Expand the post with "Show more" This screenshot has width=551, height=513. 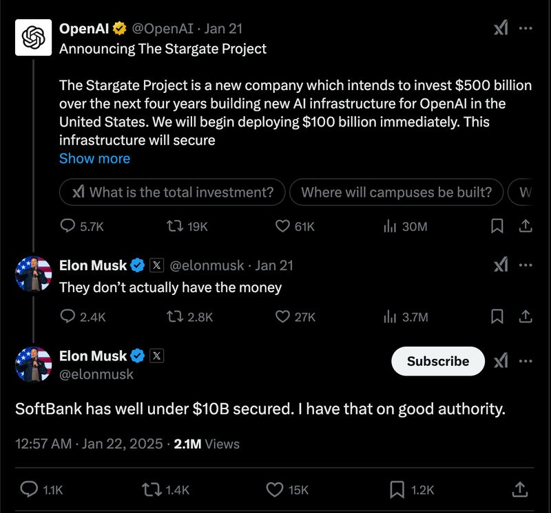pyautogui.click(x=94, y=158)
